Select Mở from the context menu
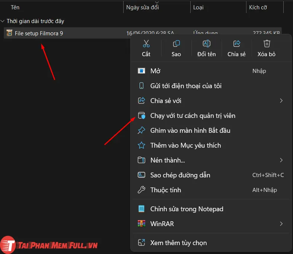293x254 pixels. (211, 71)
